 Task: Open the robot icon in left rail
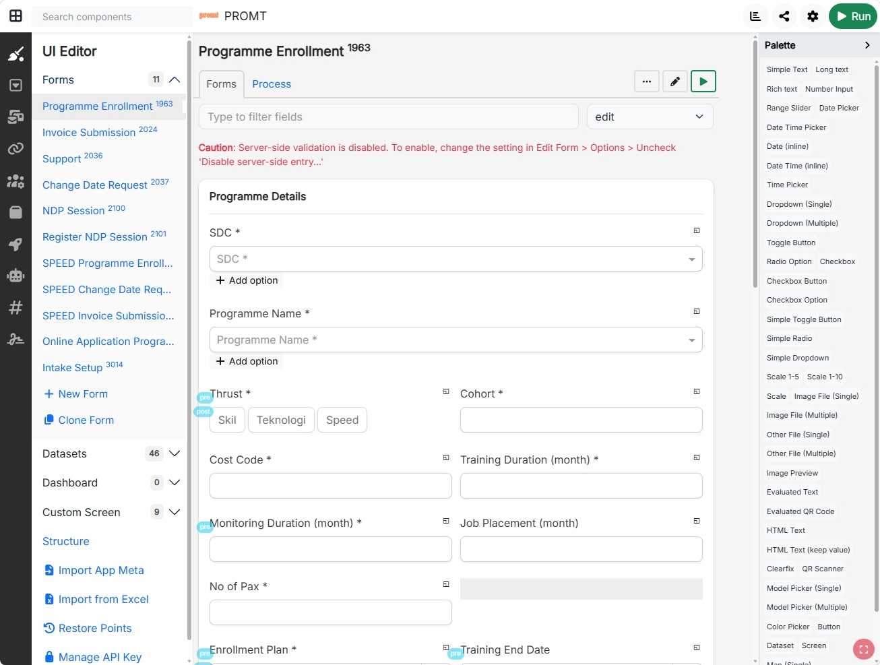[x=15, y=276]
